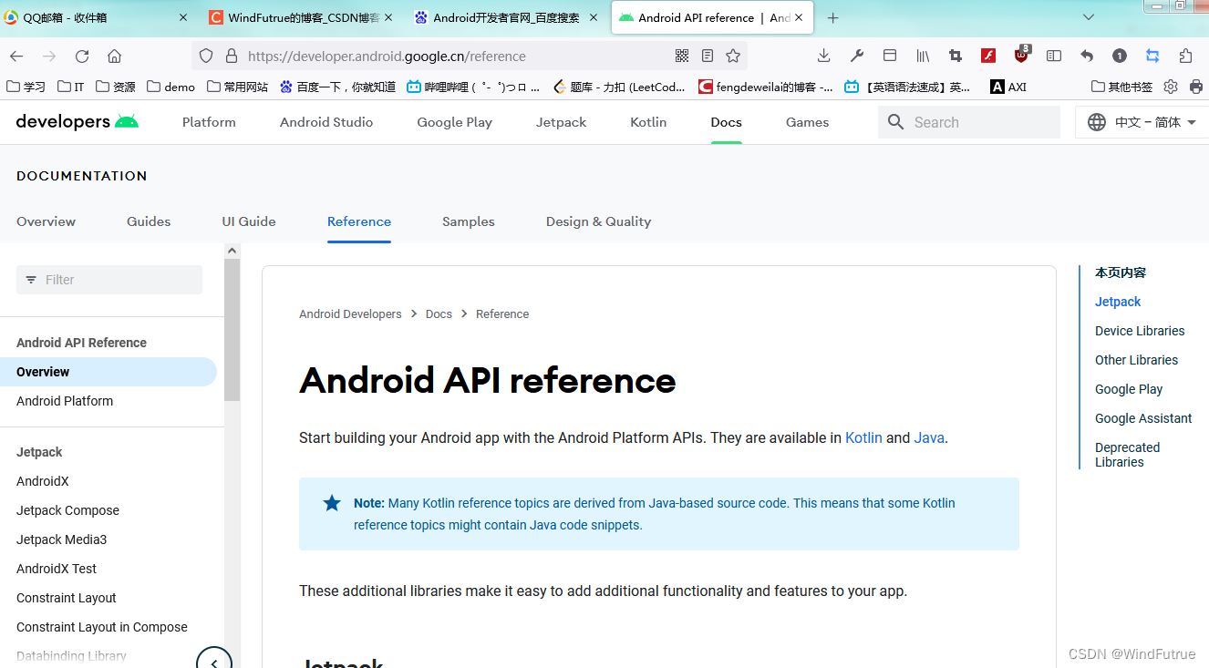This screenshot has height=668, width=1209.
Task: Select Jetpack Compose in sidebar
Action: (x=67, y=510)
